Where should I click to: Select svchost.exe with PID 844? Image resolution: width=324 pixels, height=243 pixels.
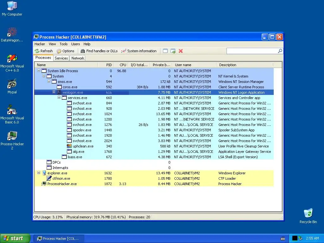tap(154, 103)
